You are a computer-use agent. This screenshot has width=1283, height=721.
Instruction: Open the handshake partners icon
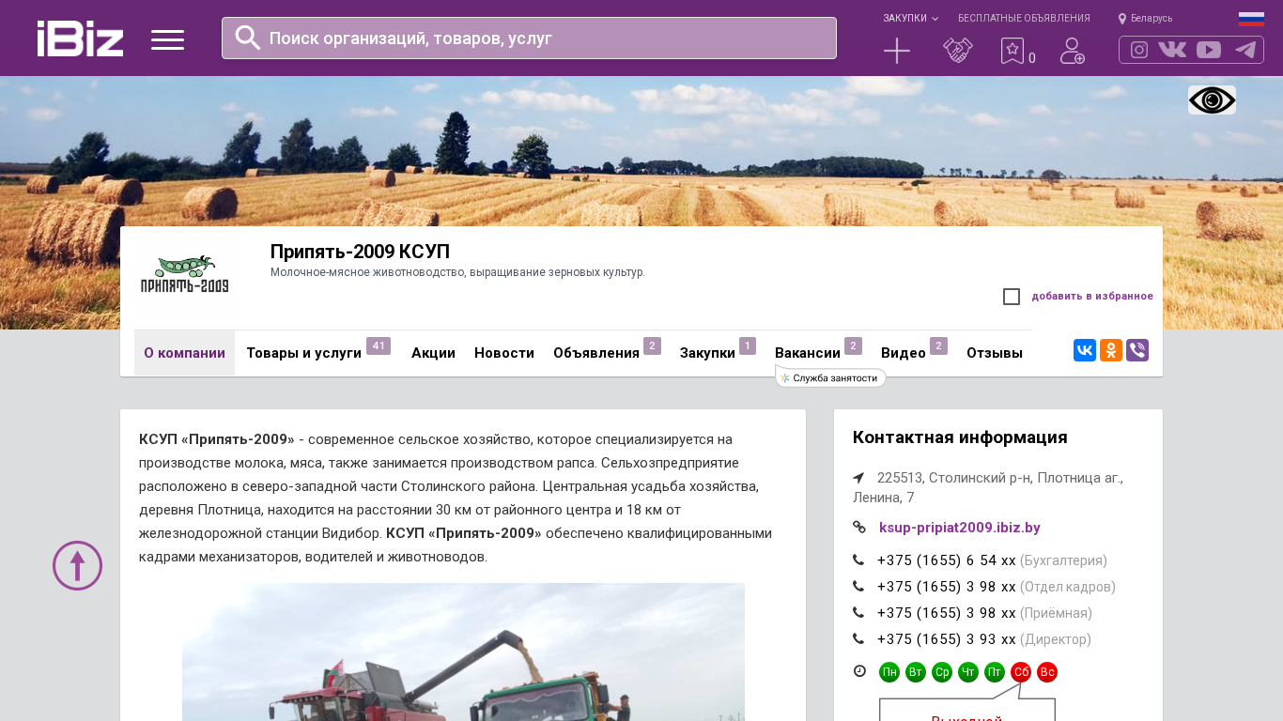(x=957, y=51)
